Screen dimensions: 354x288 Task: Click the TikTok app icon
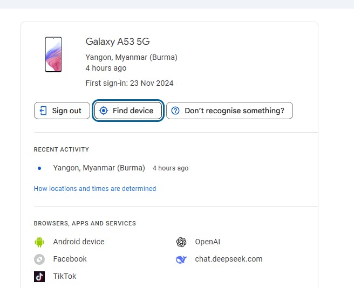tap(39, 276)
